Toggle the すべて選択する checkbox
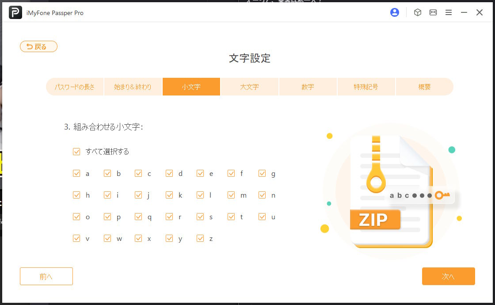This screenshot has width=495, height=305. click(x=76, y=152)
